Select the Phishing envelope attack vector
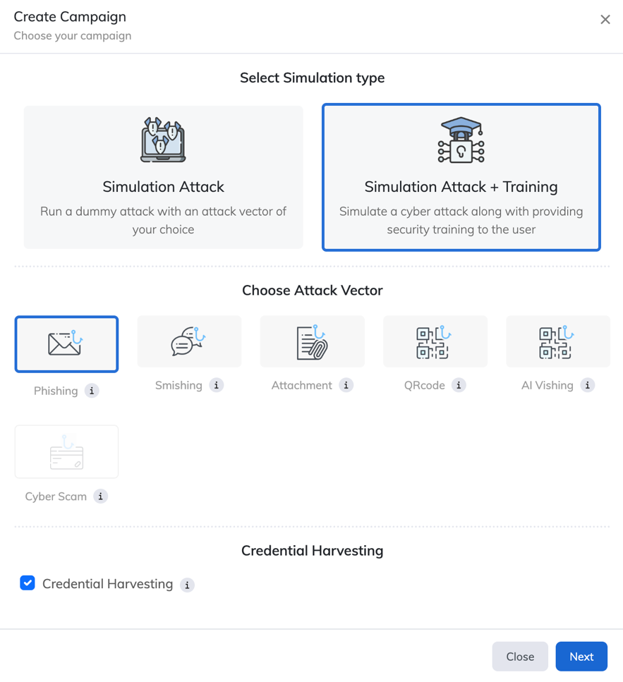623x682 pixels. (66, 344)
